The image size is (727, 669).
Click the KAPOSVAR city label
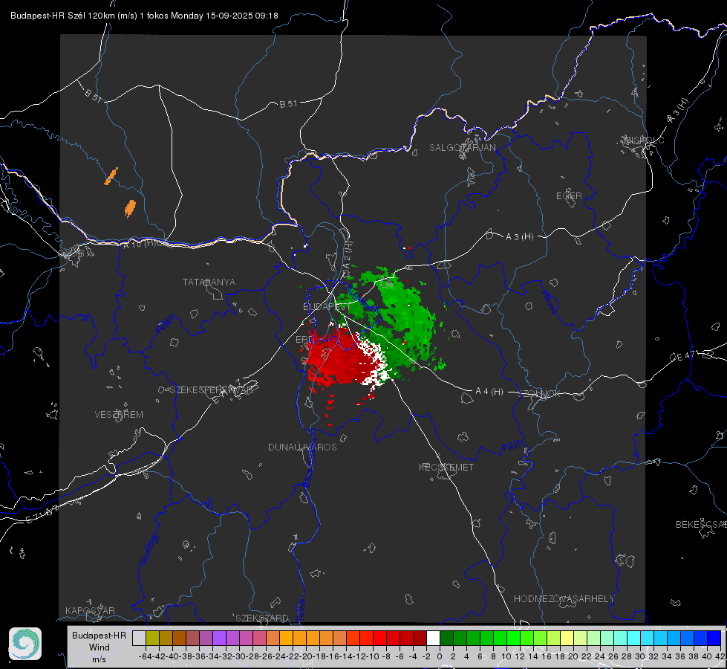(x=90, y=610)
